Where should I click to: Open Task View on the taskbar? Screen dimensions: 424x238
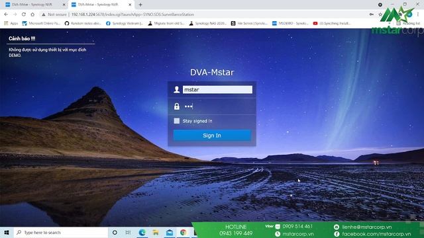pyautogui.click(x=128, y=232)
